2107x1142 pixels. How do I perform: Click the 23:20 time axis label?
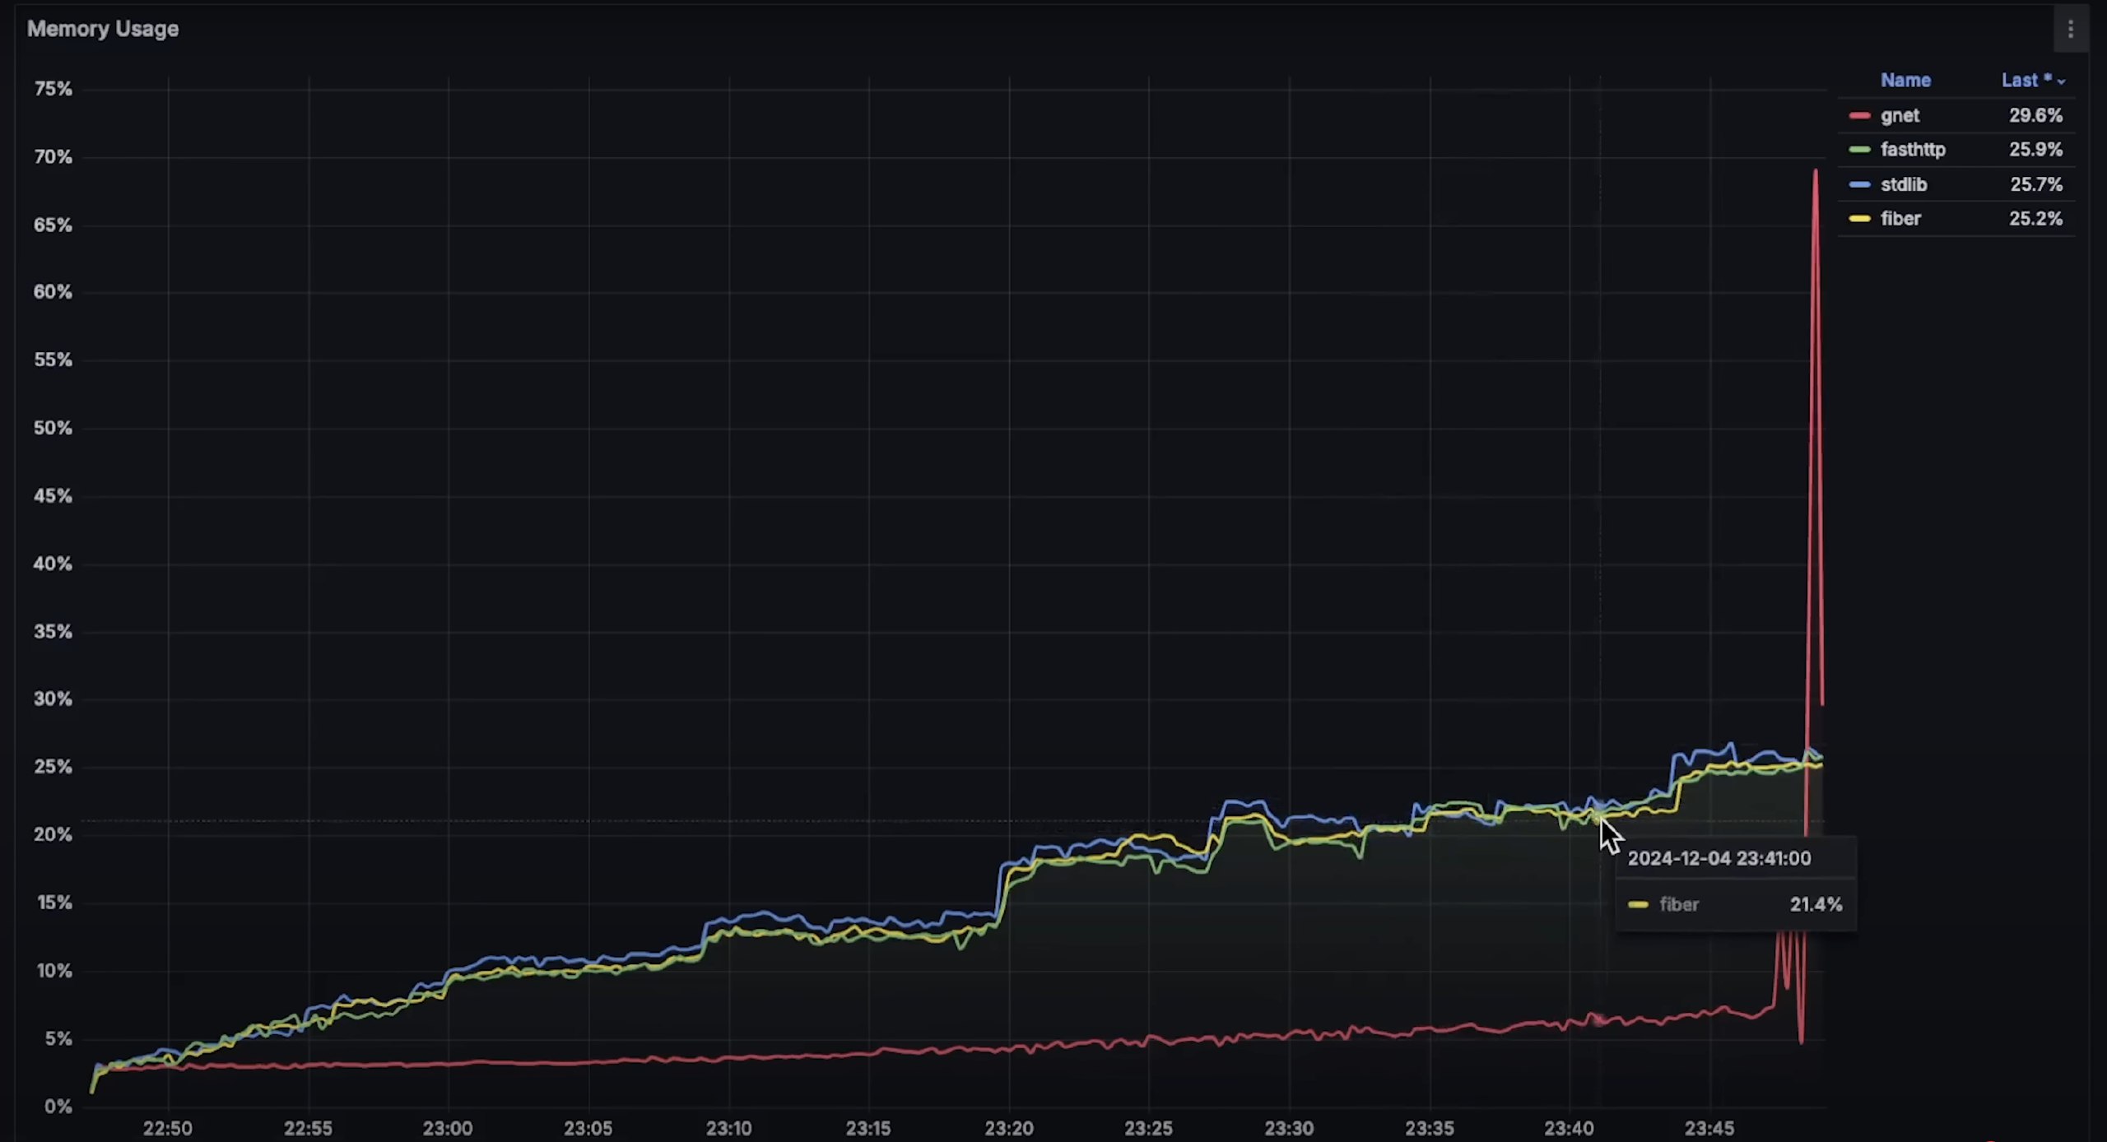pyautogui.click(x=1008, y=1128)
